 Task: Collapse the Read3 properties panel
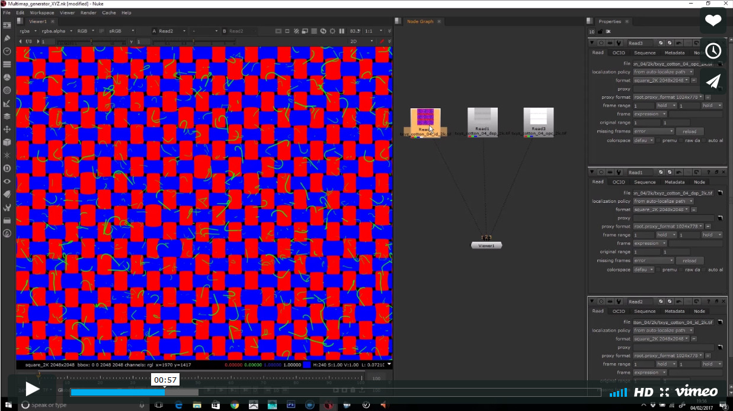592,43
